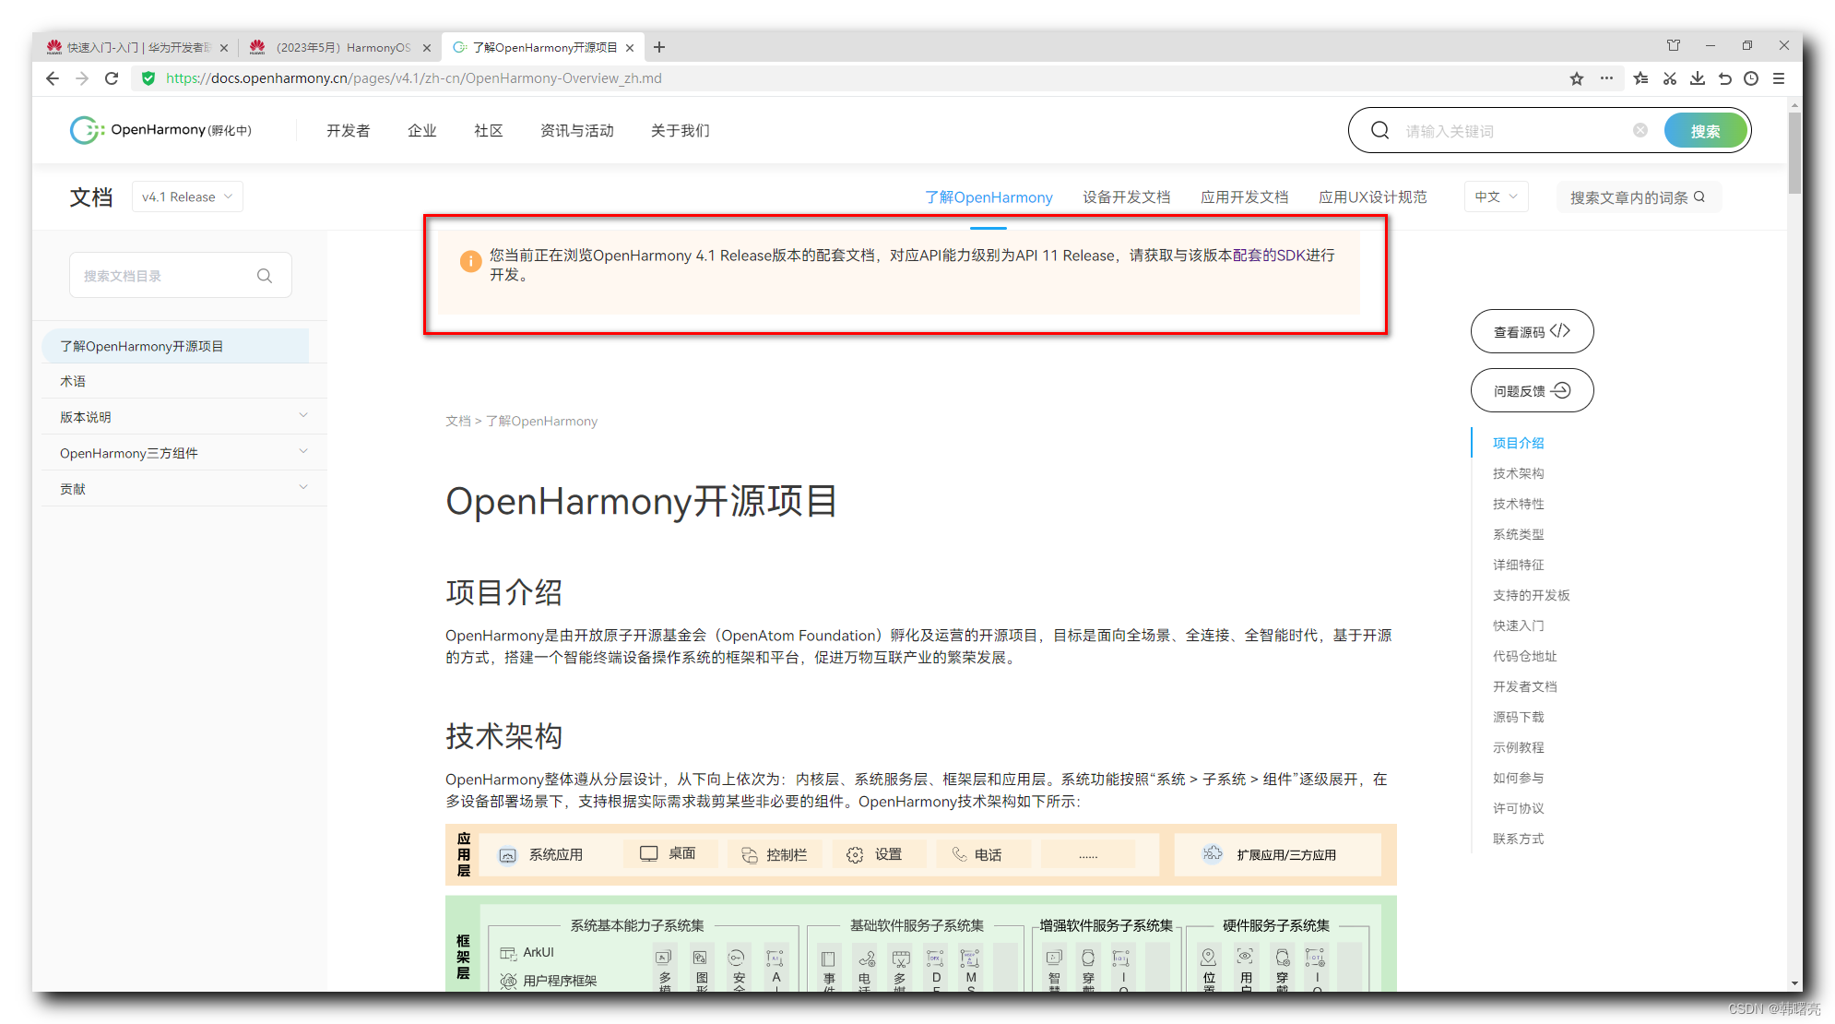This screenshot has width=1835, height=1024.
Task: Click the green 搜索 button
Action: pos(1705,131)
